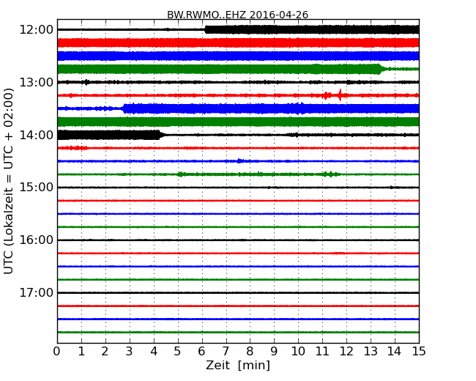This screenshot has height=381, width=476.
Task: Click x-axis tick label 3
Action: [x=130, y=352]
